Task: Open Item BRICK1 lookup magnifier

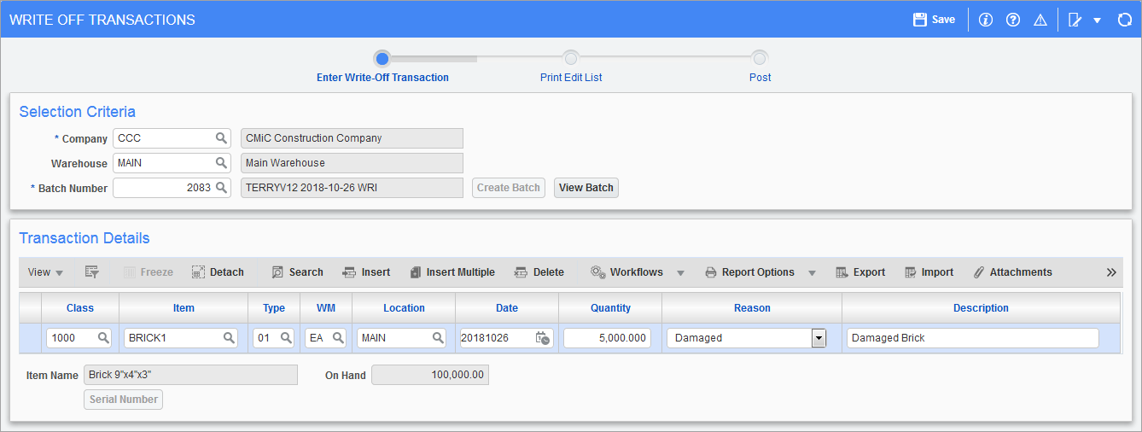Action: [229, 338]
